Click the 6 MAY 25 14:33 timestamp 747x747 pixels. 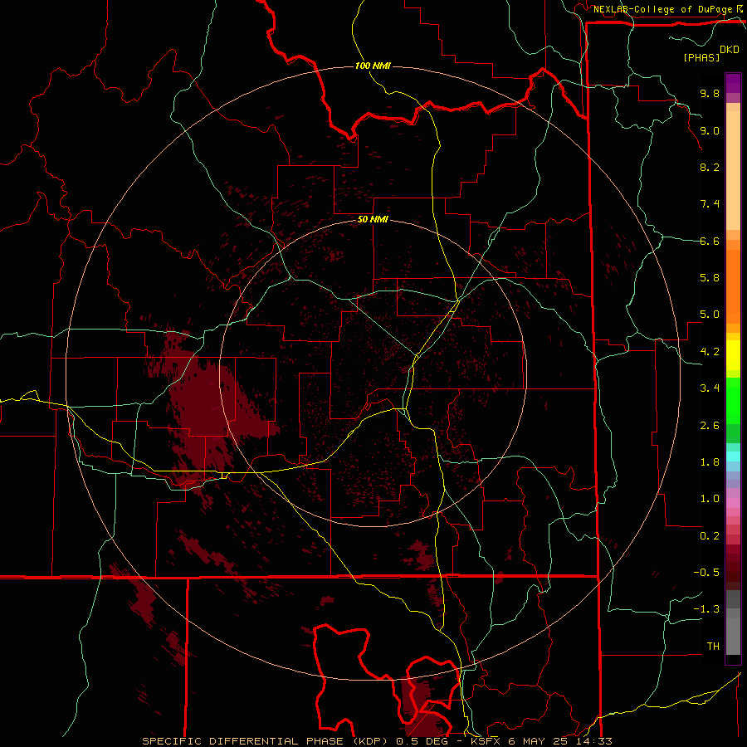[560, 741]
